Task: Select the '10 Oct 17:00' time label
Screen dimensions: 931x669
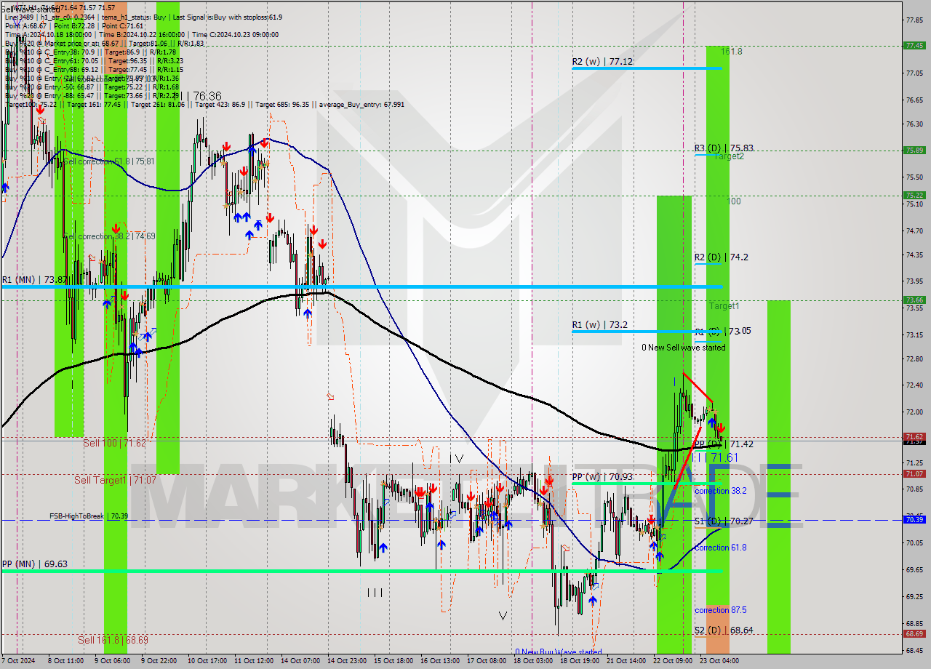Action: click(207, 661)
